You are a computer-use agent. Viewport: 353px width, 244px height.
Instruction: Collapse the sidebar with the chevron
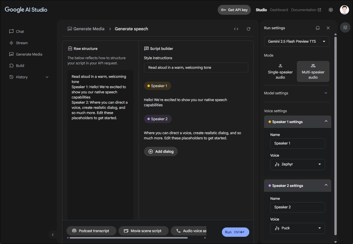[53, 235]
